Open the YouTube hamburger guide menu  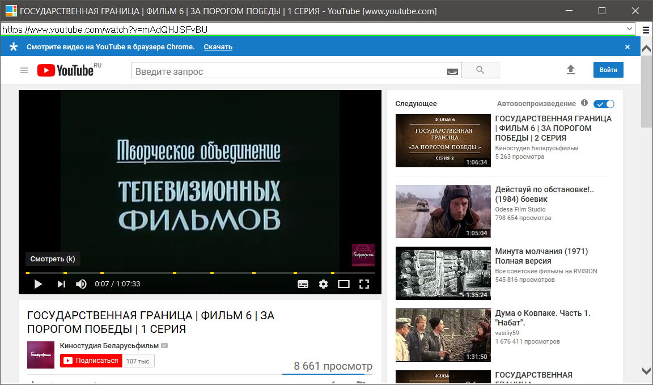[x=24, y=70]
